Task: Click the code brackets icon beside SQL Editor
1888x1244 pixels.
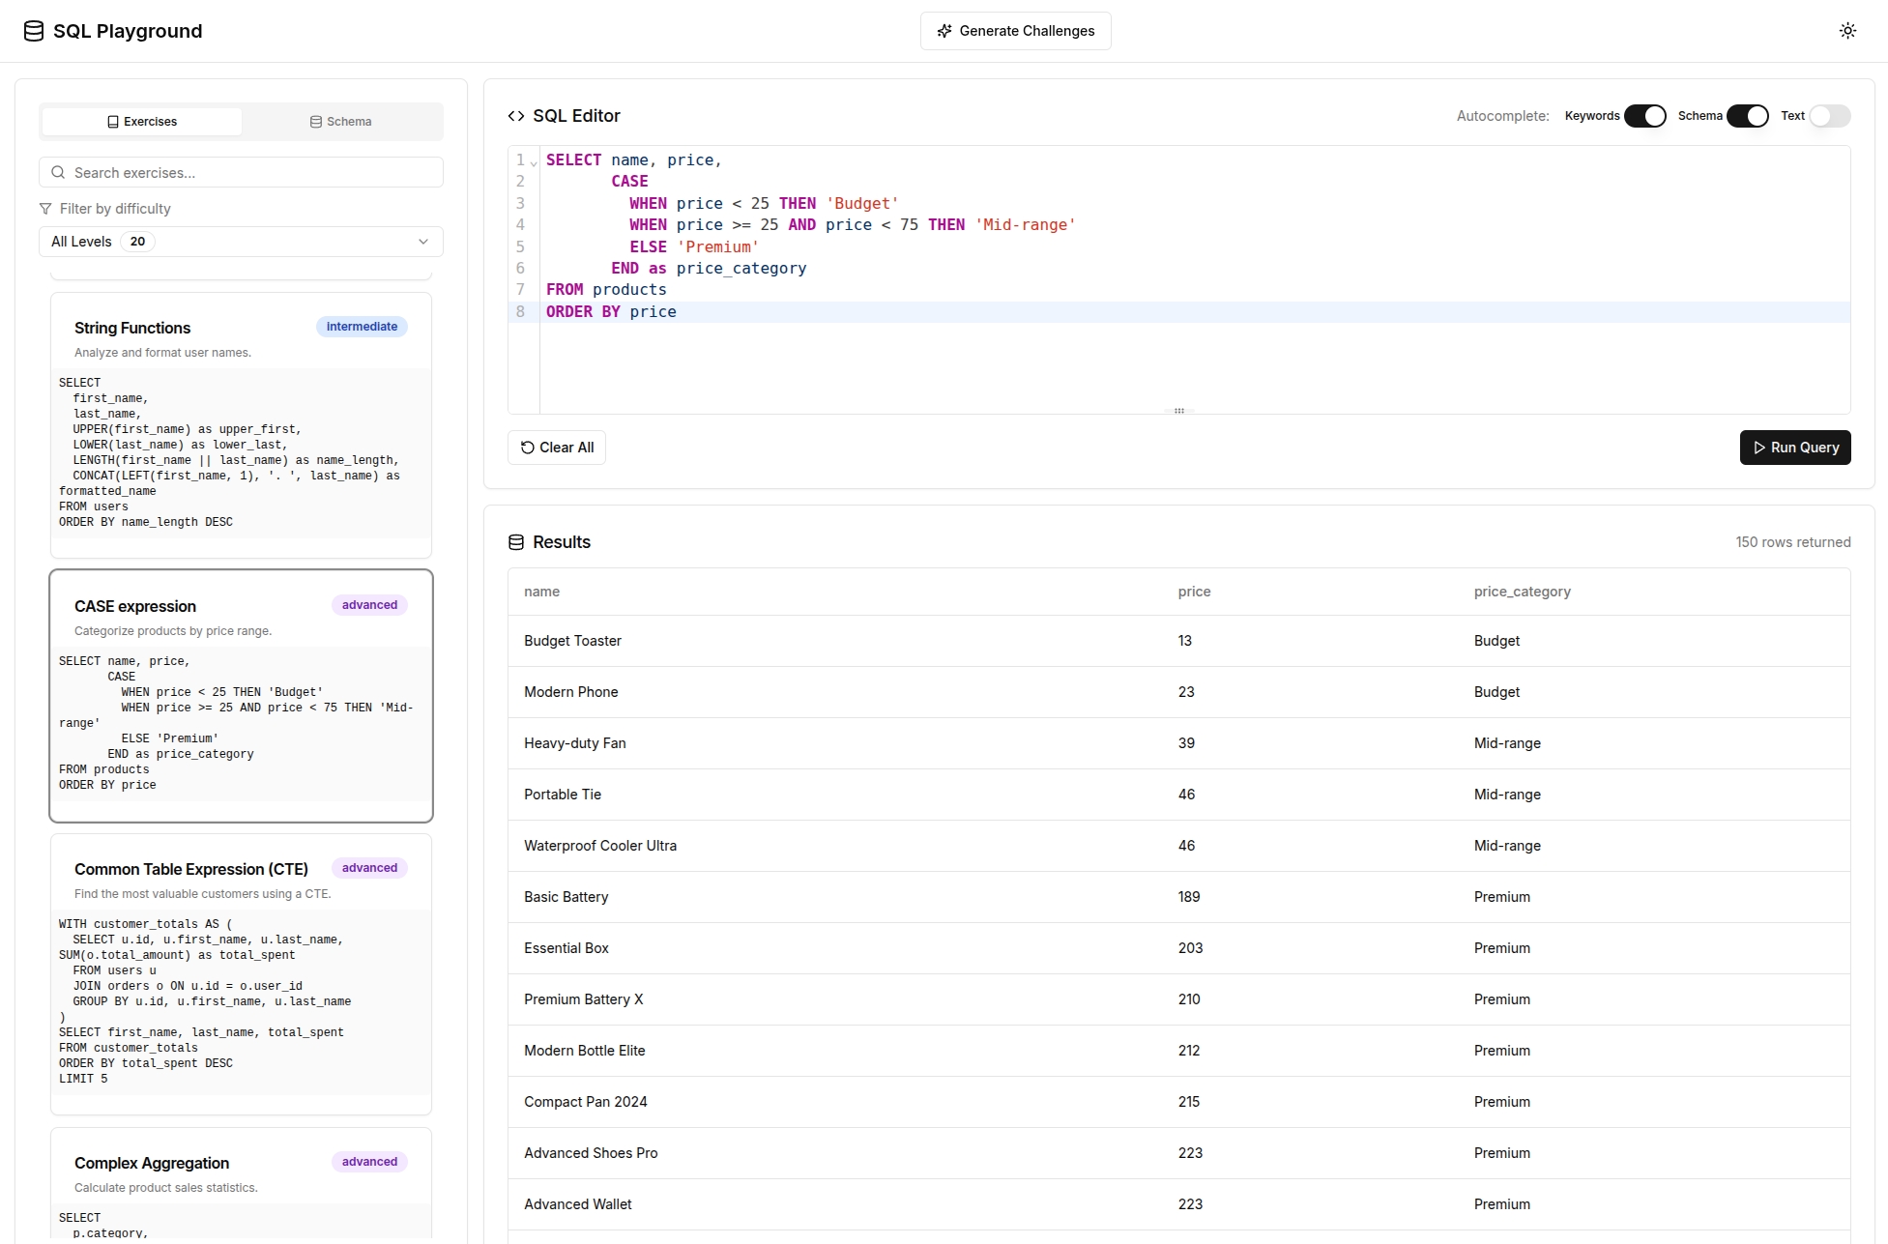Action: 516,116
